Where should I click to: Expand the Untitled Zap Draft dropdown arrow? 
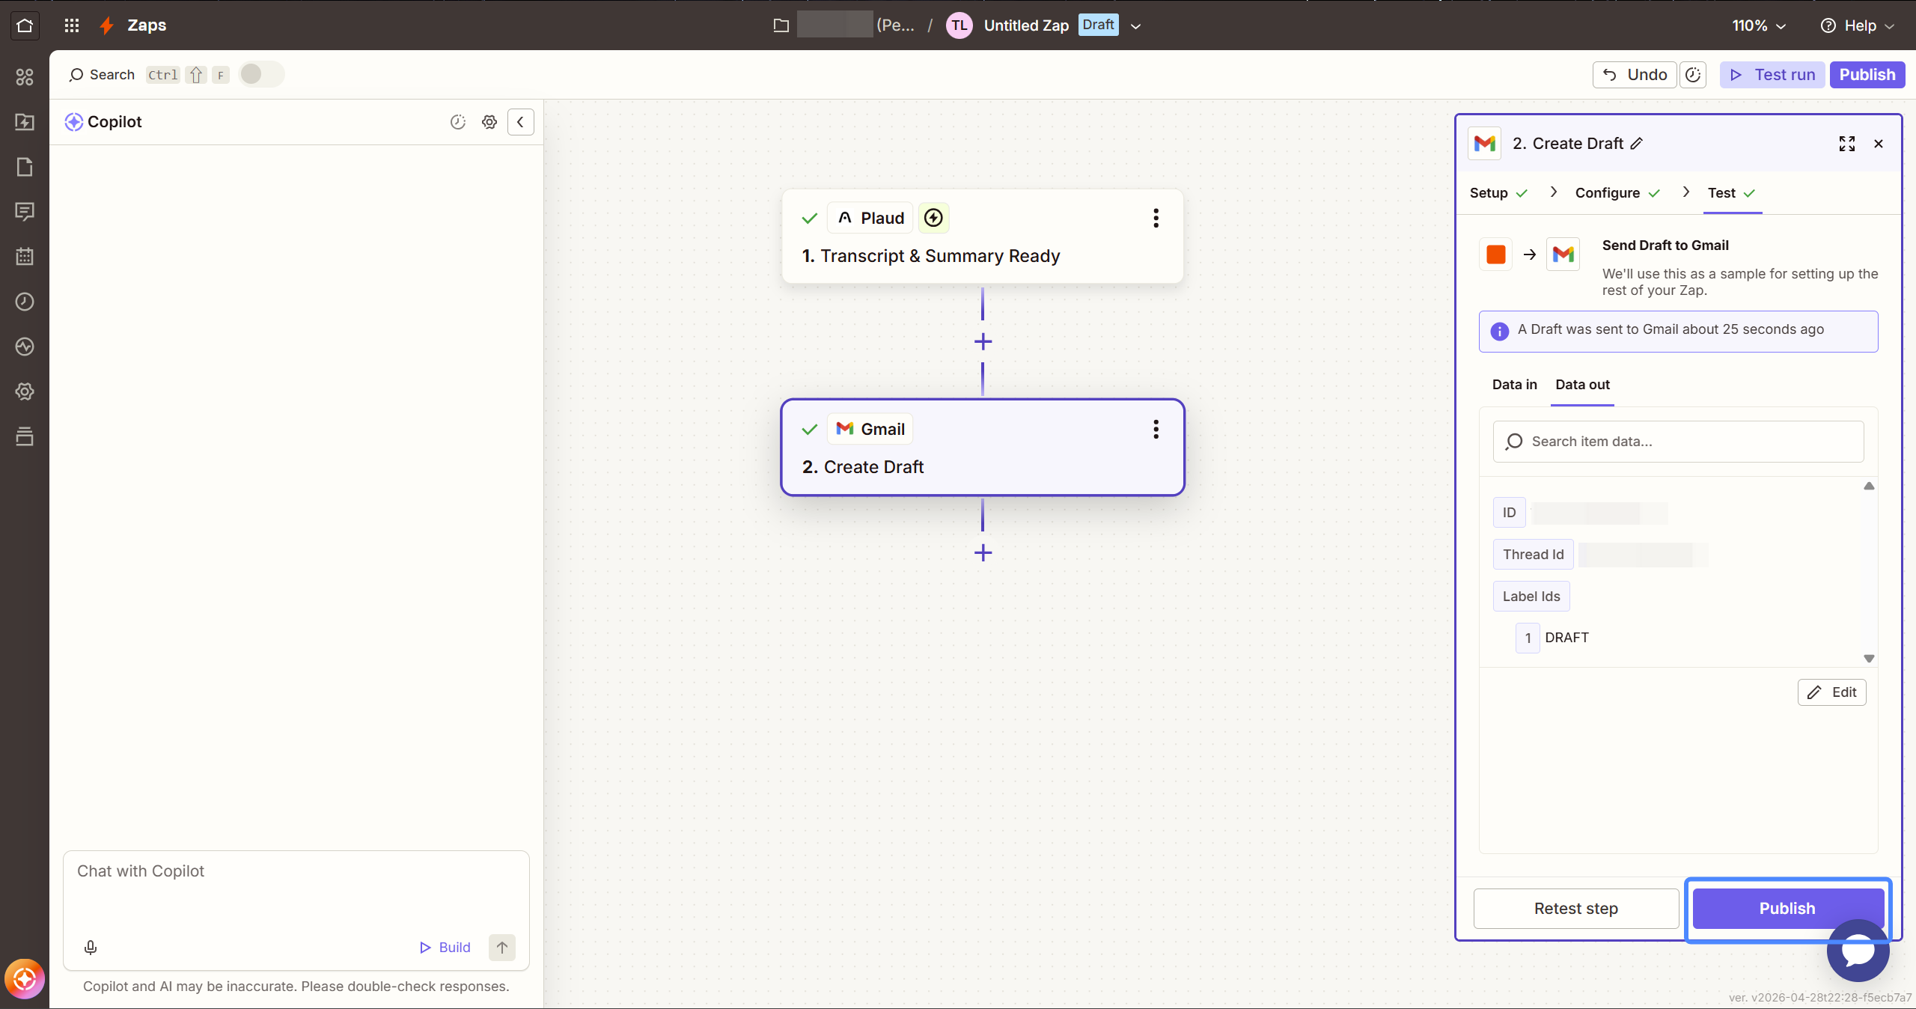pos(1135,26)
